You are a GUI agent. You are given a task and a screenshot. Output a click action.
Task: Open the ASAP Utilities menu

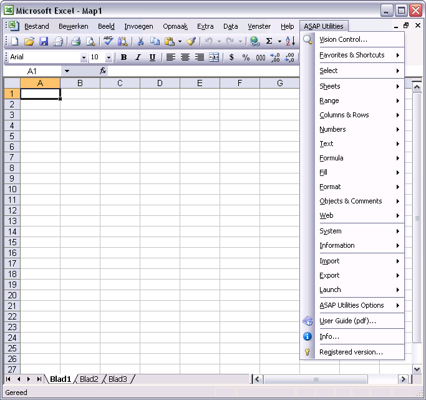(x=324, y=26)
